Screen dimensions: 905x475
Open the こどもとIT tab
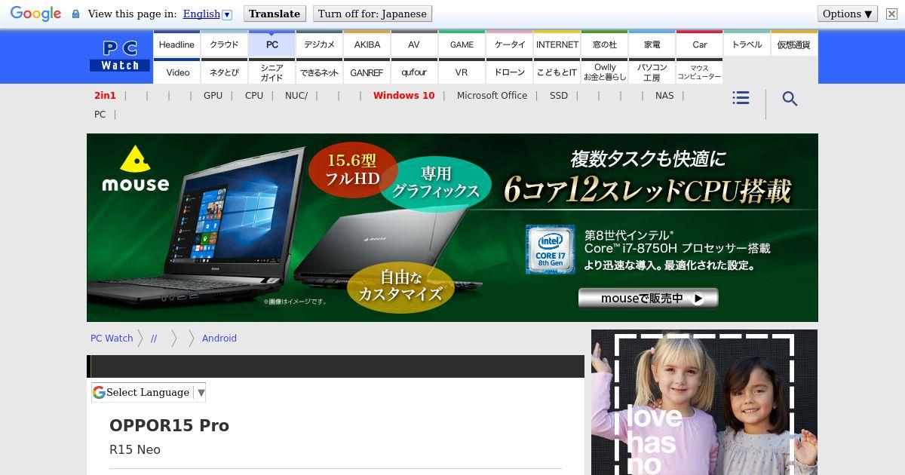557,72
